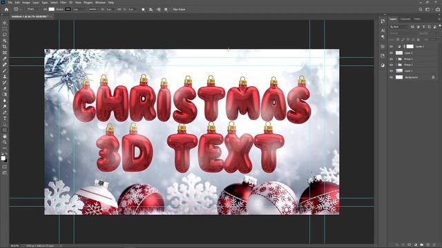Toggle visibility of Layer 2
Viewport: 442px width, 248px height.
(x=391, y=53)
